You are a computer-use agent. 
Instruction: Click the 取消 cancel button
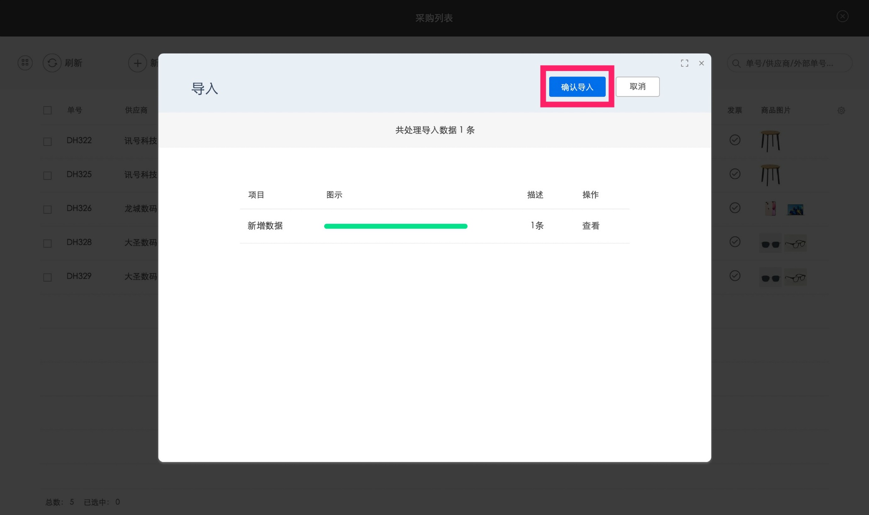click(637, 86)
